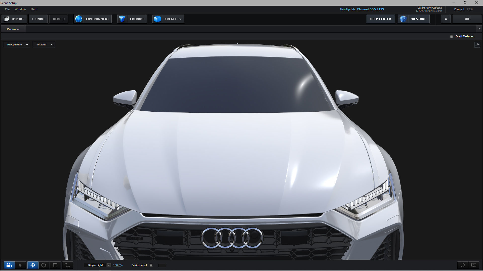Click the Import folder icon
Image resolution: width=483 pixels, height=271 pixels.
coord(7,19)
